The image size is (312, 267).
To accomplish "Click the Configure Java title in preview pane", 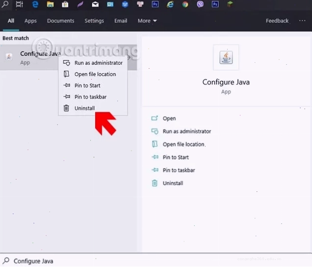I will pyautogui.click(x=226, y=82).
